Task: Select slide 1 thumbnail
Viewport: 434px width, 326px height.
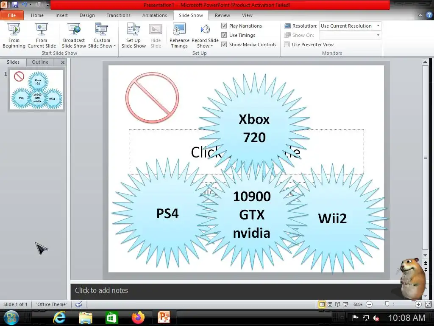Action: 36,90
